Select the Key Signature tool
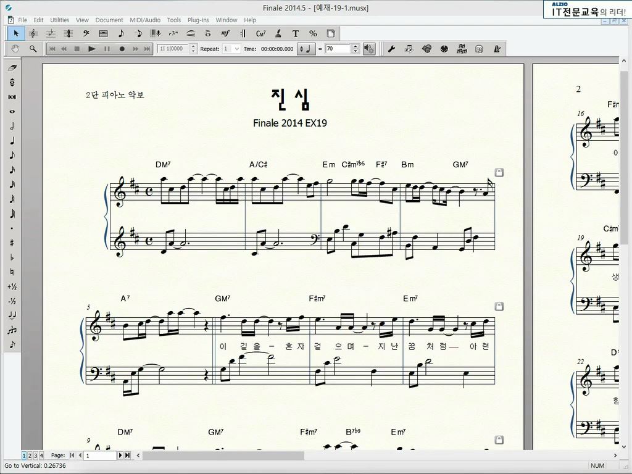Image resolution: width=632 pixels, height=474 pixels. pyautogui.click(x=51, y=33)
